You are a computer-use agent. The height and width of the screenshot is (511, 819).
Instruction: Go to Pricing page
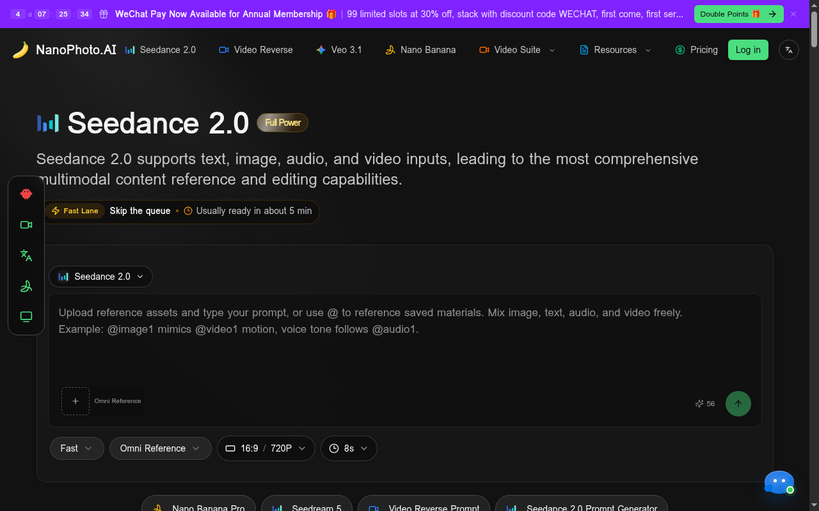[x=697, y=50]
